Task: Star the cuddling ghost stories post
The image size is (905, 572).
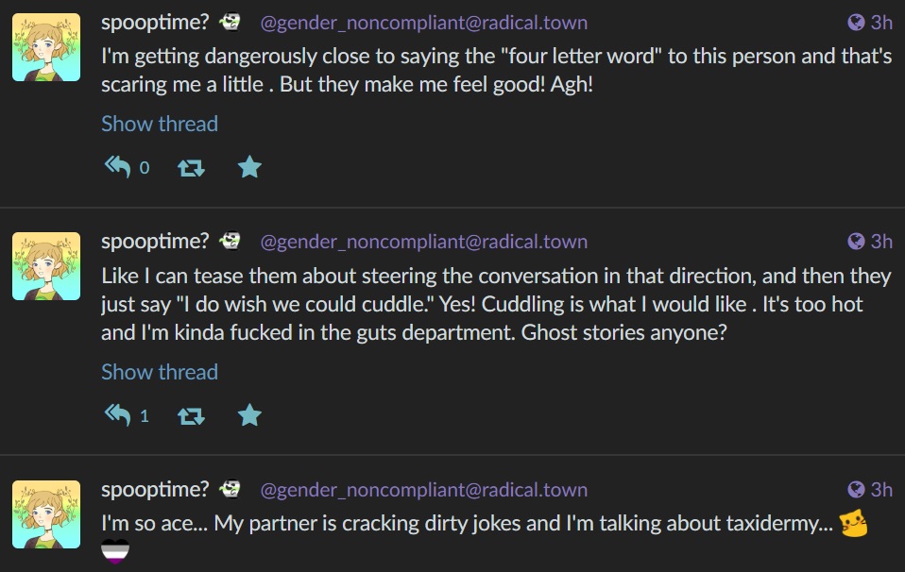Action: [249, 415]
